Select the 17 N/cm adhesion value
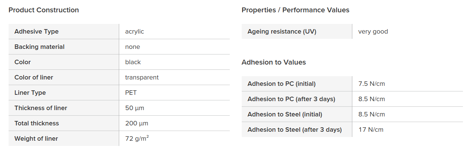Viewport: 476px width, 156px height. (371, 130)
